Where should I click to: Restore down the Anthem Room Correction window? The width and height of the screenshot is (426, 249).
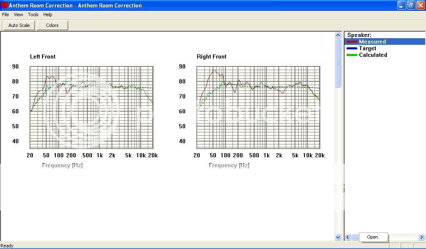click(411, 5)
